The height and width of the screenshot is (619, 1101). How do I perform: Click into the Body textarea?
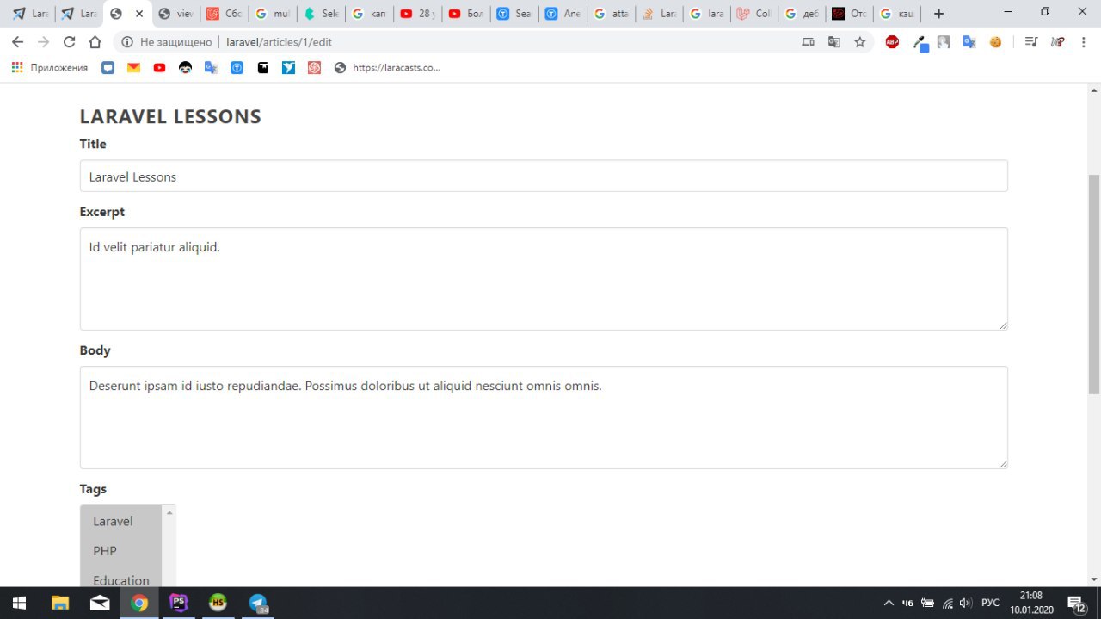pos(544,418)
